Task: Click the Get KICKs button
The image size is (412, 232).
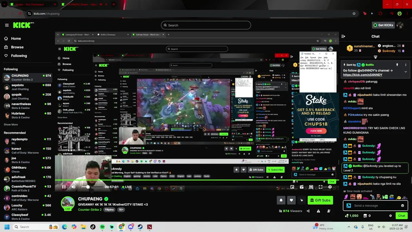Action: click(383, 25)
